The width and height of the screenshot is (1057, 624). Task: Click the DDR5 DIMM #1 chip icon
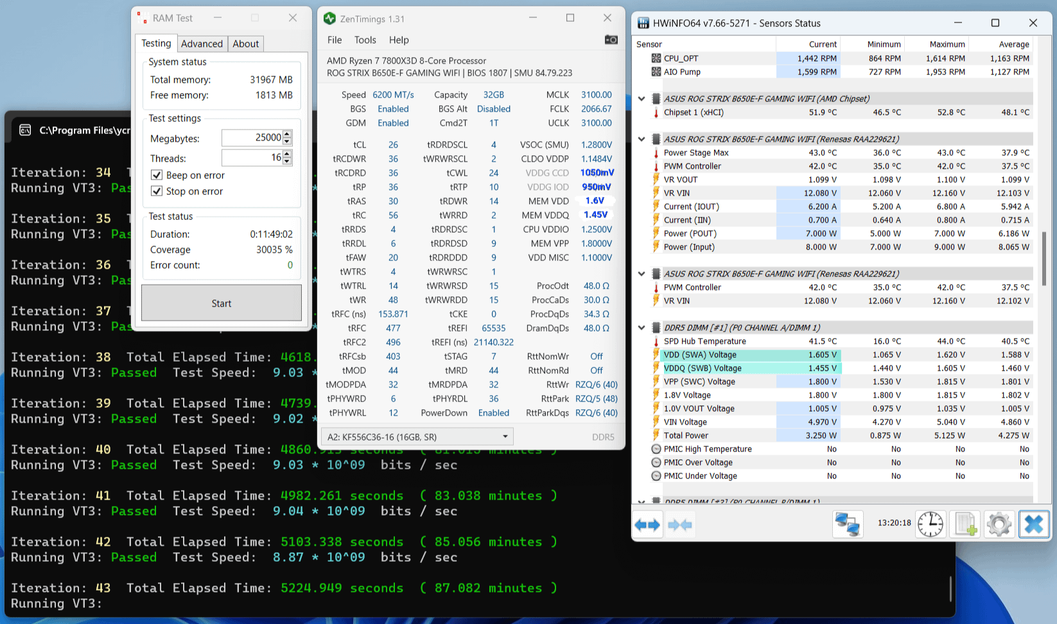click(656, 328)
